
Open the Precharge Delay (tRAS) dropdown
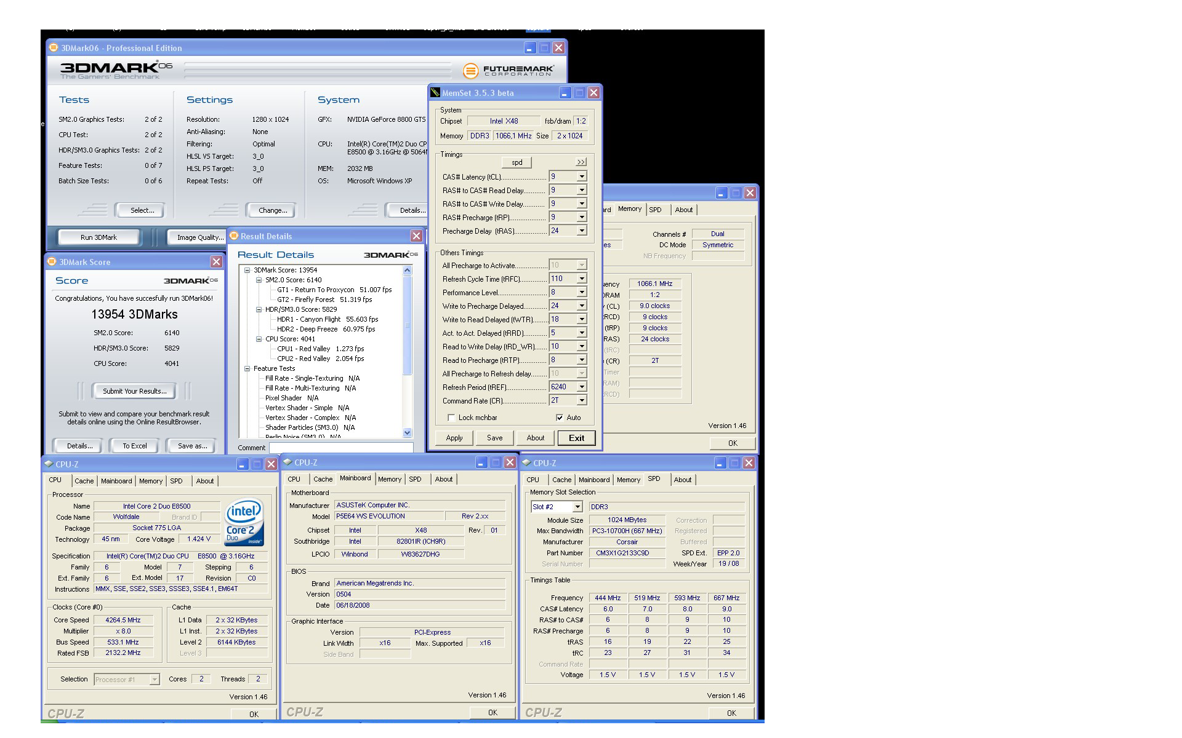pyautogui.click(x=581, y=231)
